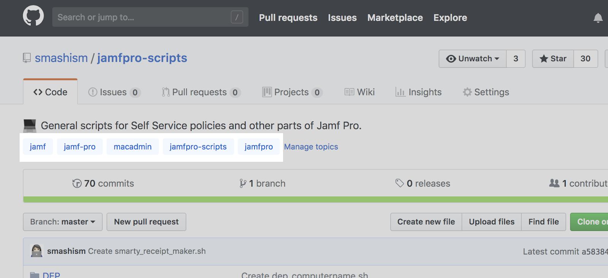Click smashism avatar in latest commit
This screenshot has width=608, height=278.
(36, 251)
